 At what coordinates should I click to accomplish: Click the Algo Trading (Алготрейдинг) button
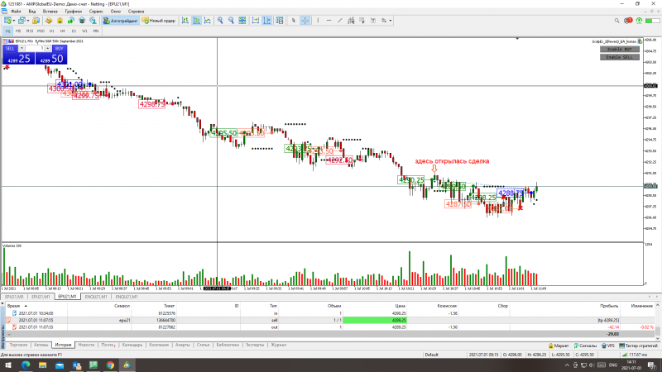coord(120,20)
